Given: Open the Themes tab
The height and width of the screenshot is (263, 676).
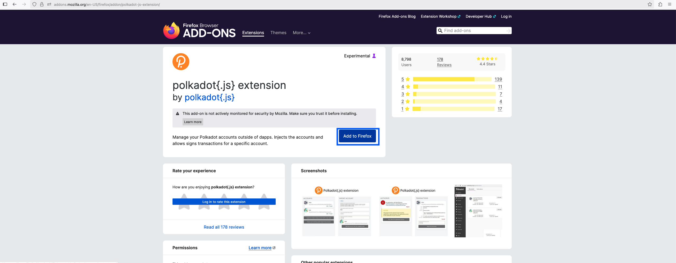Looking at the screenshot, I should 278,33.
